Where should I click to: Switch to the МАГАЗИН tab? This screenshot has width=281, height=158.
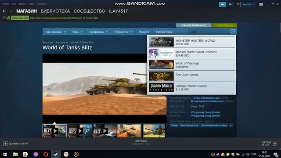point(26,11)
